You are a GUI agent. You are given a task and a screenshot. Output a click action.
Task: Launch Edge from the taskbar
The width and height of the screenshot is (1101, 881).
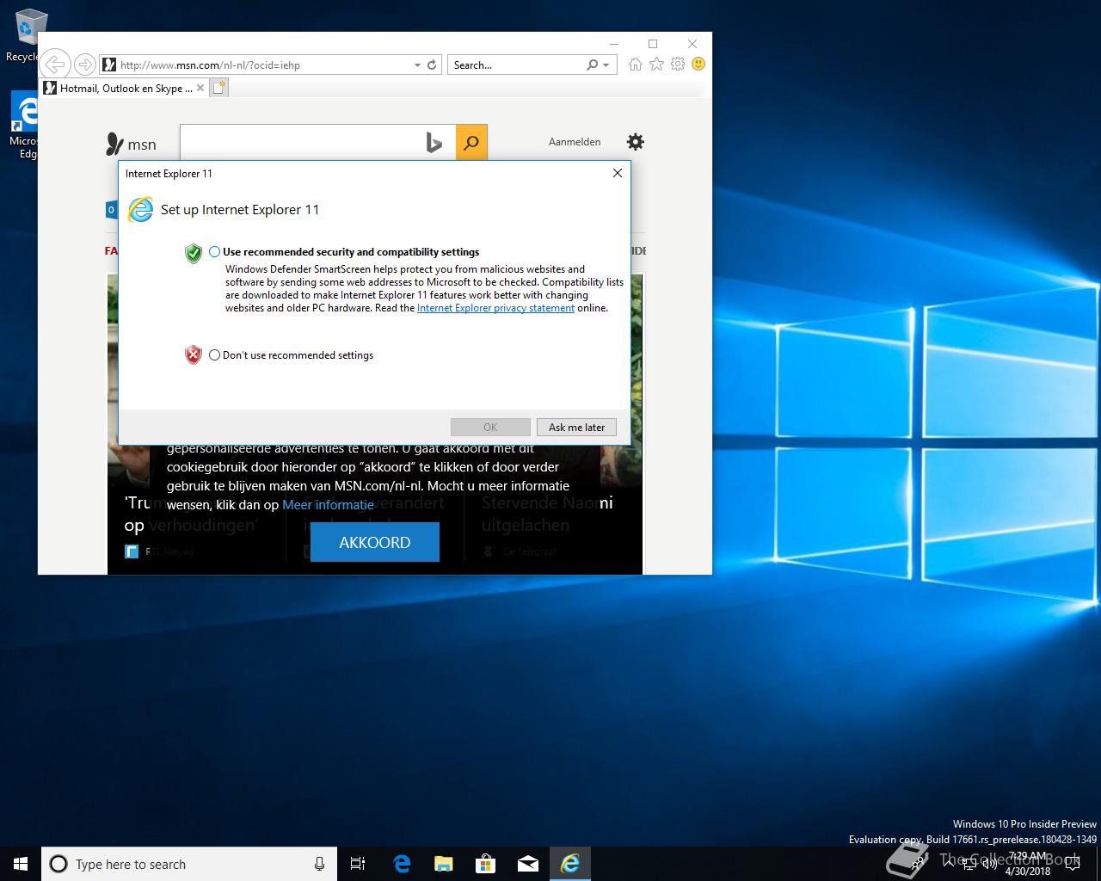tap(402, 864)
